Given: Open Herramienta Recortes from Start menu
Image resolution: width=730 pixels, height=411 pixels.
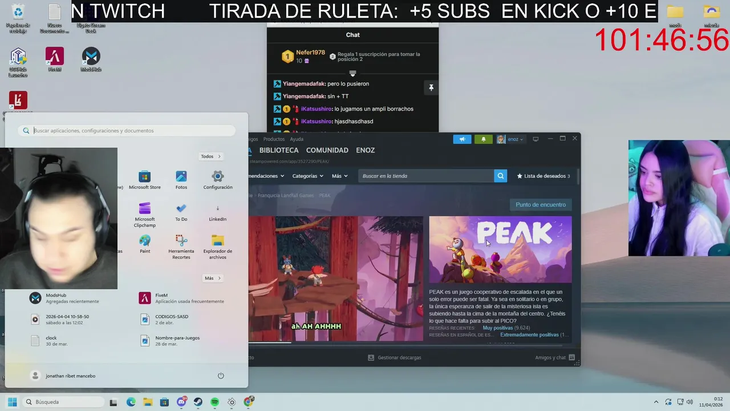Looking at the screenshot, I should (181, 247).
